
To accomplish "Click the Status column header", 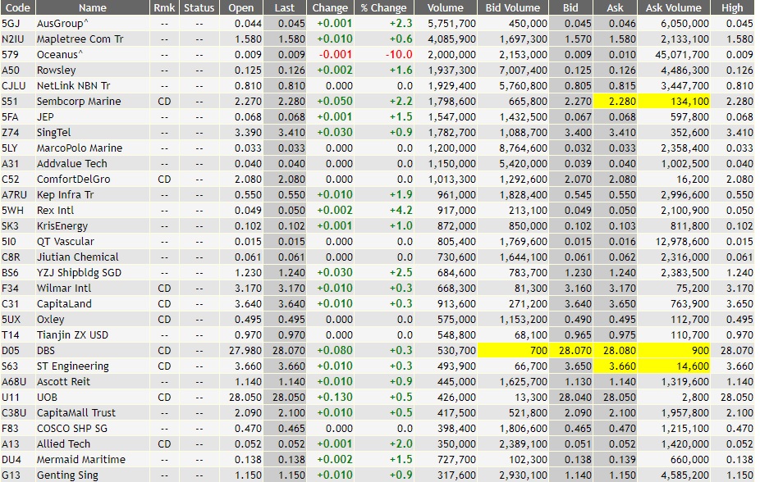I will 199,7.
